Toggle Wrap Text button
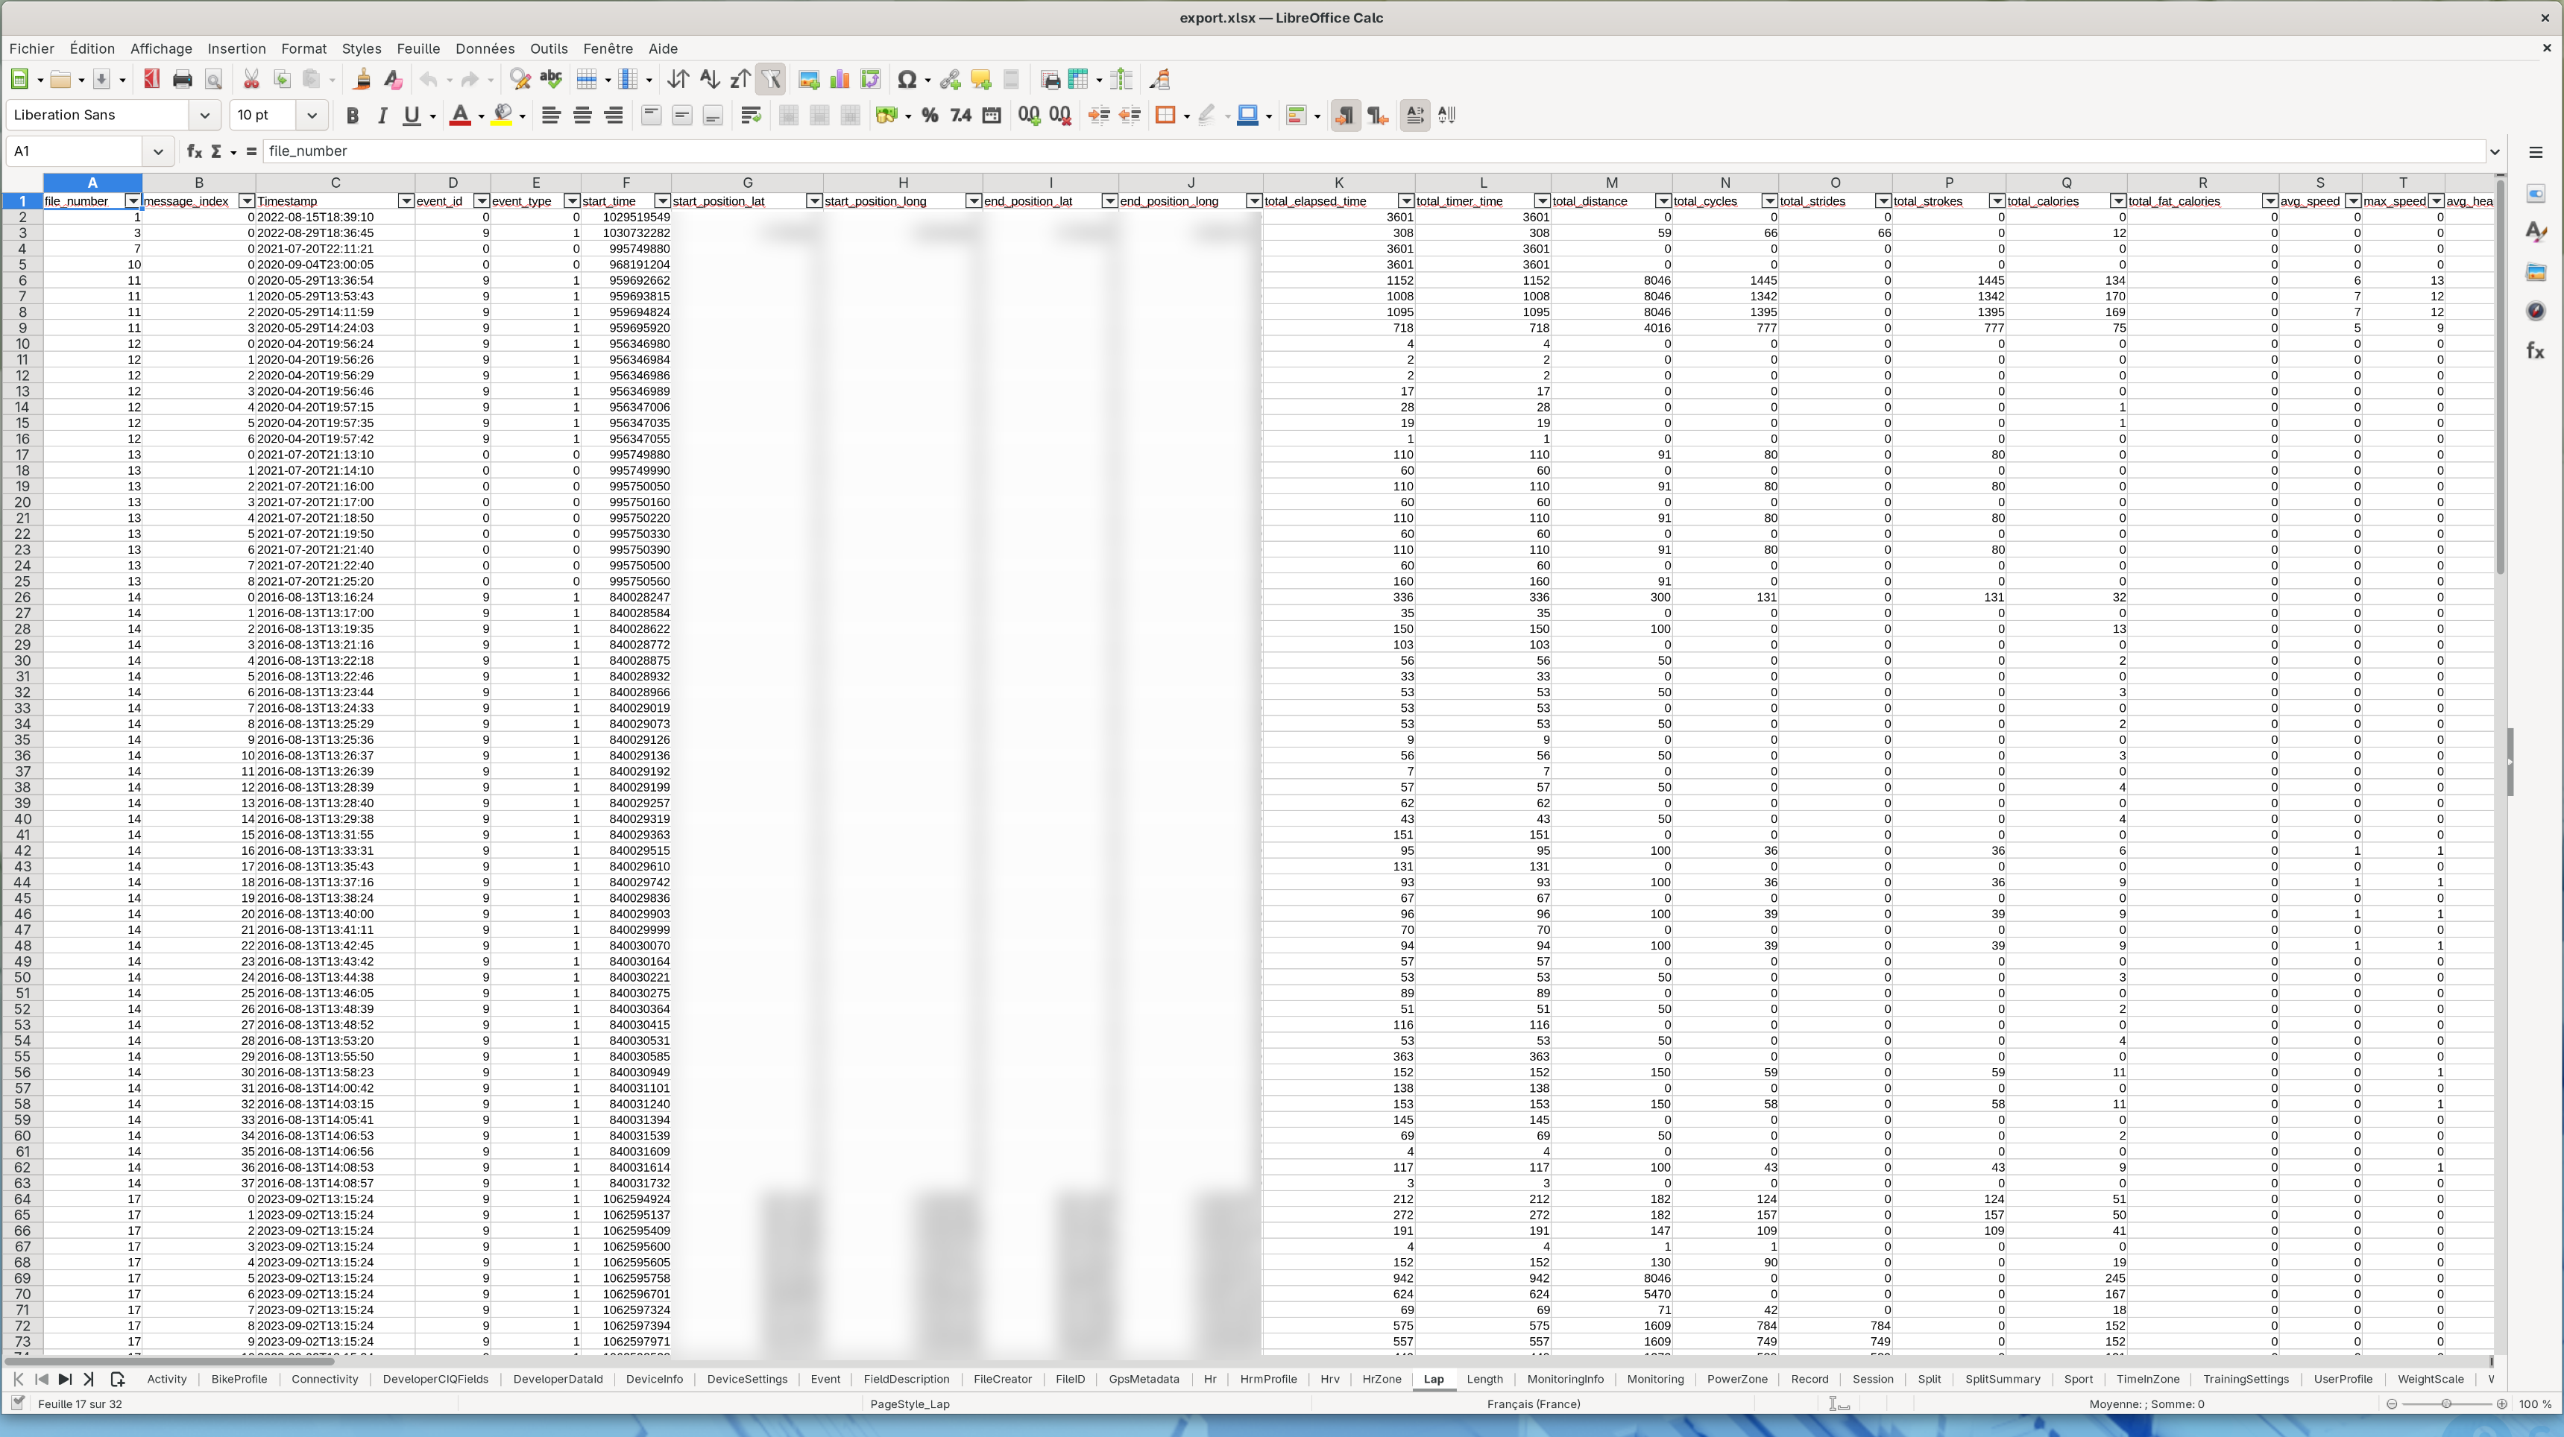This screenshot has width=2564, height=1437. [x=752, y=116]
